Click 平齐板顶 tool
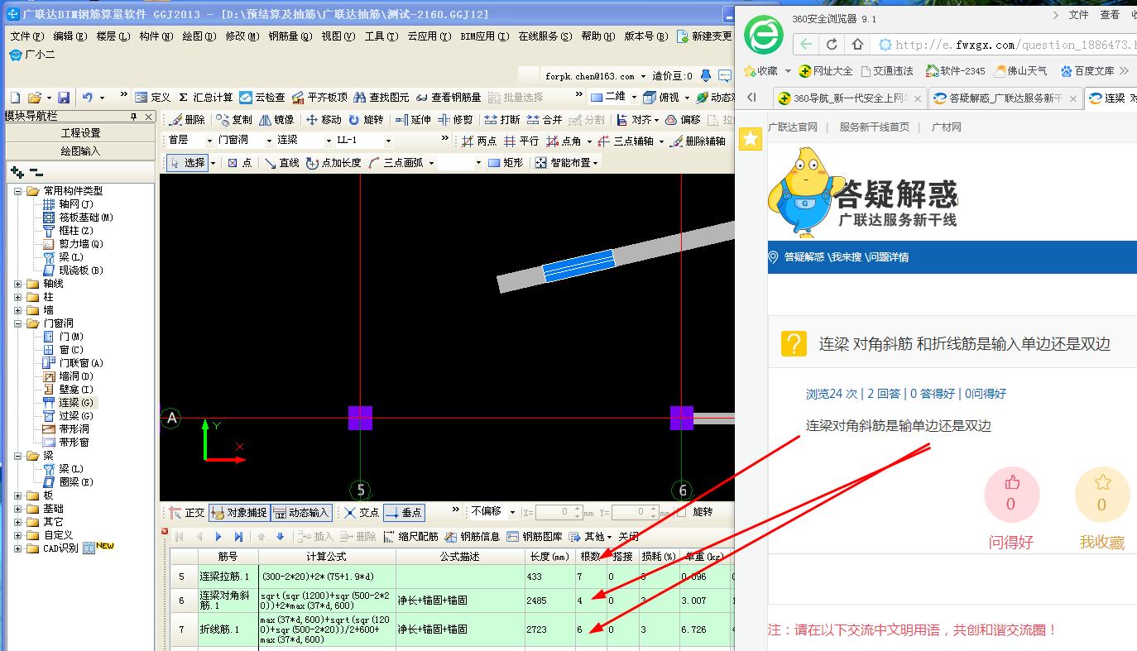Viewport: 1137px width, 651px height. 319,98
